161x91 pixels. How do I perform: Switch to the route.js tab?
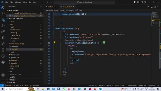50,7
